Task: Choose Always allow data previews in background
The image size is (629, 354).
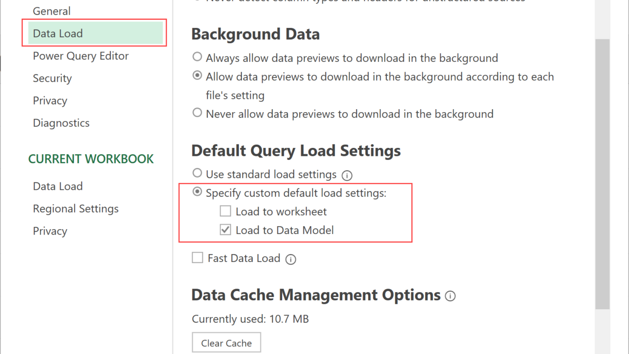Action: [x=198, y=57]
